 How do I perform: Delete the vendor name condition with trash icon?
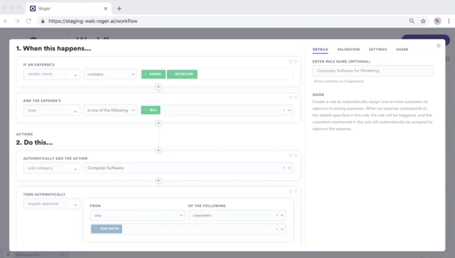296,61
